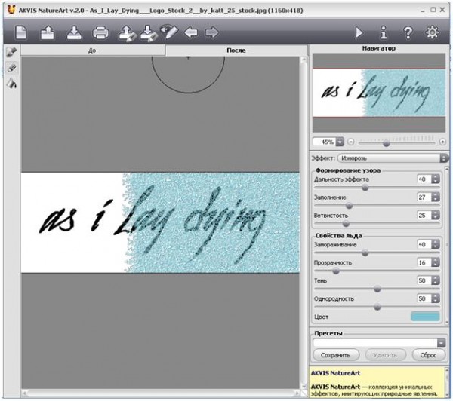
Task: Open program info icon
Action: pyautogui.click(x=384, y=32)
